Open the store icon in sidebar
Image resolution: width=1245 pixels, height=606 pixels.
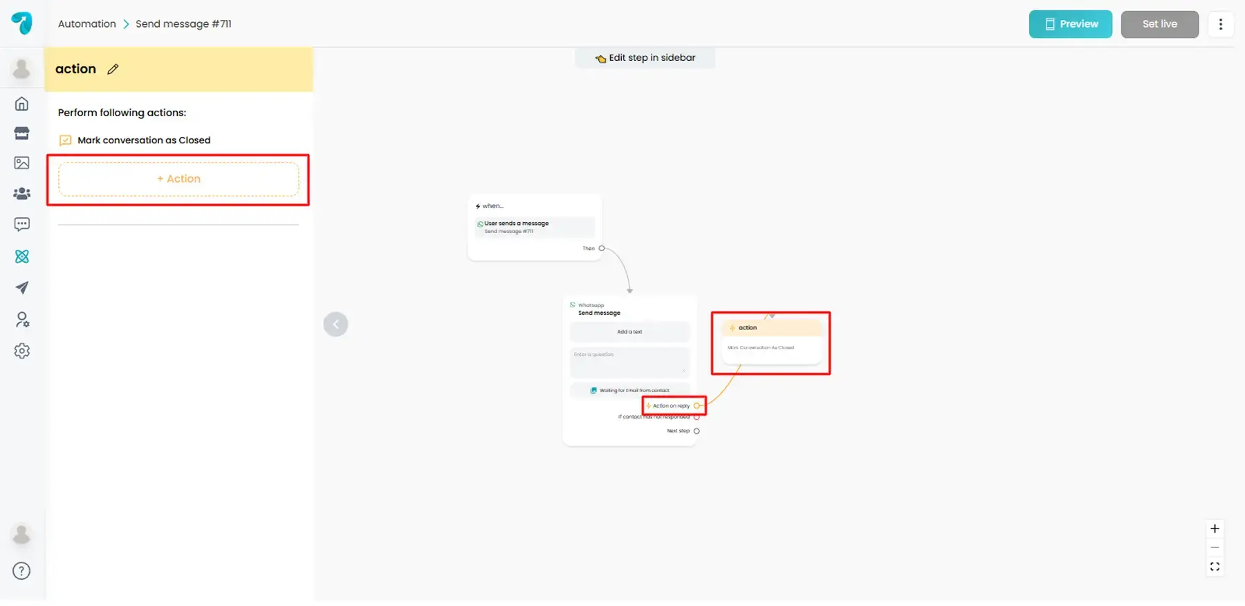[x=22, y=134]
